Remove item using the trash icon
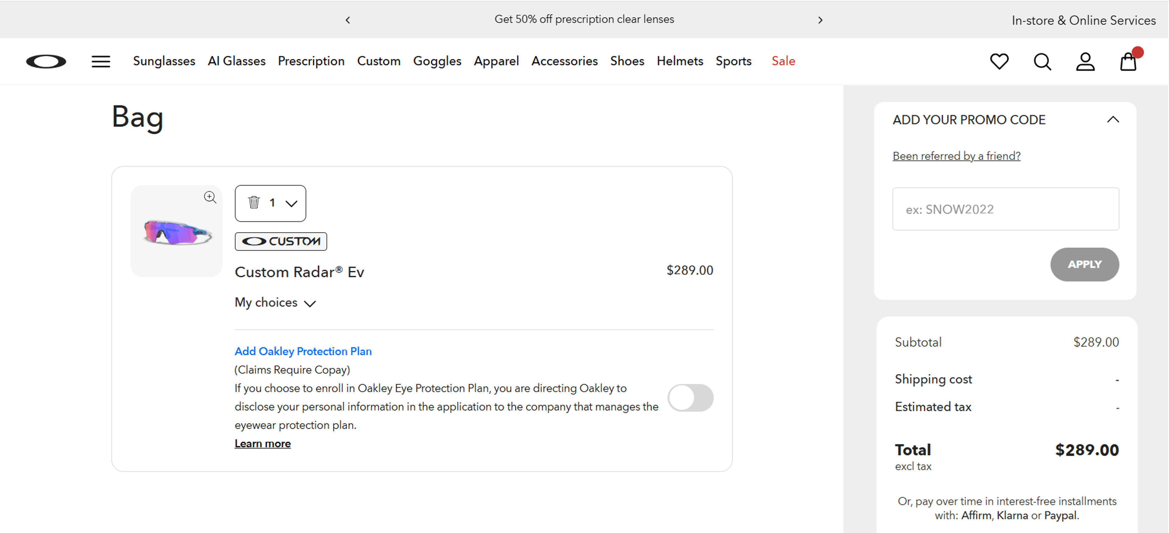Image resolution: width=1169 pixels, height=533 pixels. 254,202
